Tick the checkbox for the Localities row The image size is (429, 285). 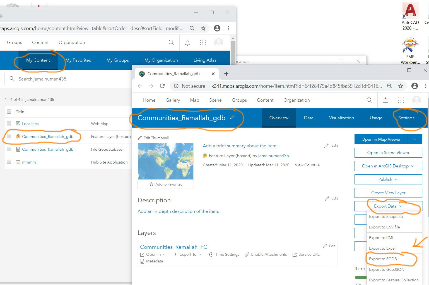(x=9, y=123)
